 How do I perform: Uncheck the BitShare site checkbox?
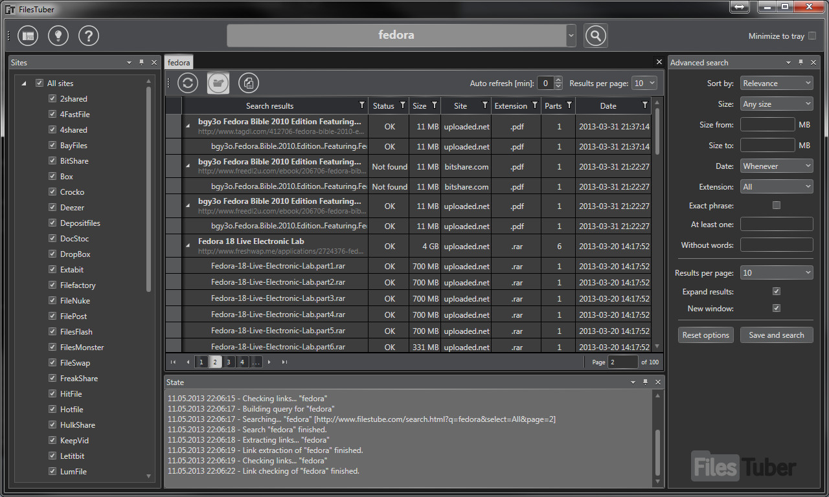52,161
